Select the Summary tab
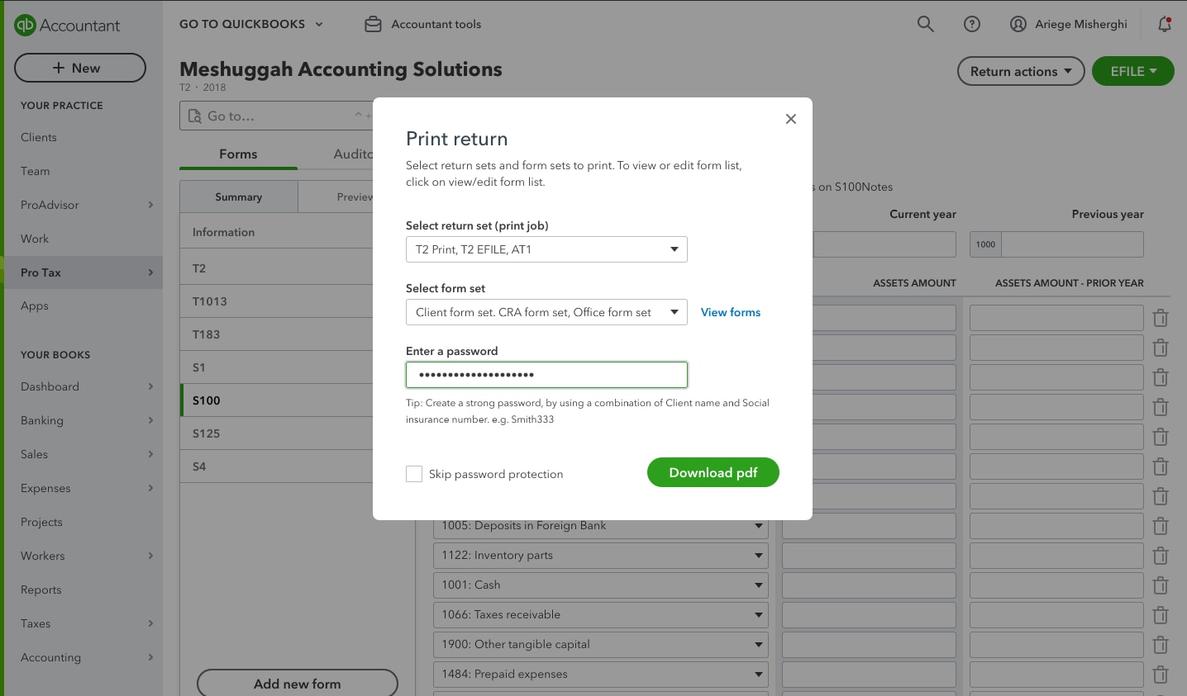This screenshot has height=696, width=1187. pos(239,196)
